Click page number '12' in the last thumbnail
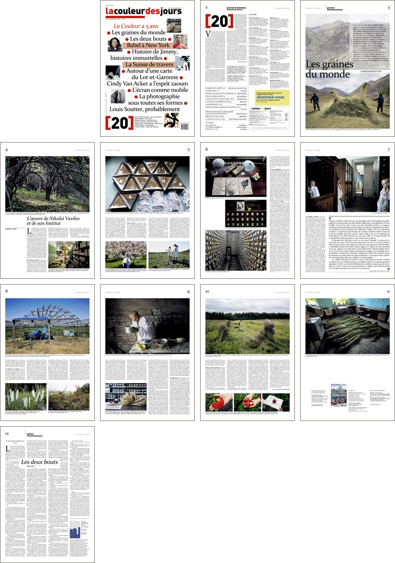 (x=7, y=434)
